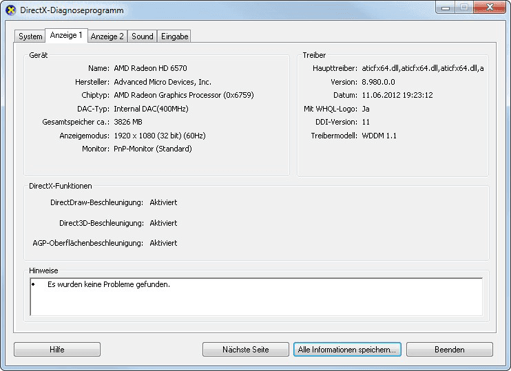This screenshot has width=511, height=371.
Task: Click the '1920 x 1080 (32 bit) (60Hz)' value
Action: (160, 136)
